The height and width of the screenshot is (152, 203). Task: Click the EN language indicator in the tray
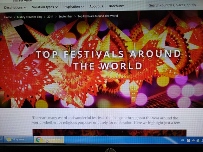(182, 140)
